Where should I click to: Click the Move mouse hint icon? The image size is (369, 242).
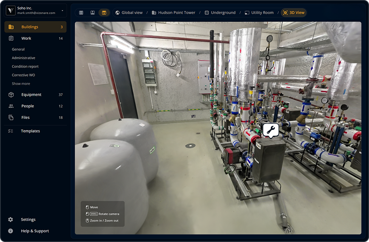(87, 207)
